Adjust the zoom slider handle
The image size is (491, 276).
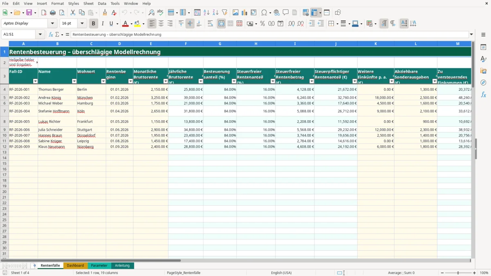click(458, 273)
